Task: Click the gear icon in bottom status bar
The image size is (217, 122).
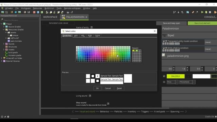Action: point(8,117)
